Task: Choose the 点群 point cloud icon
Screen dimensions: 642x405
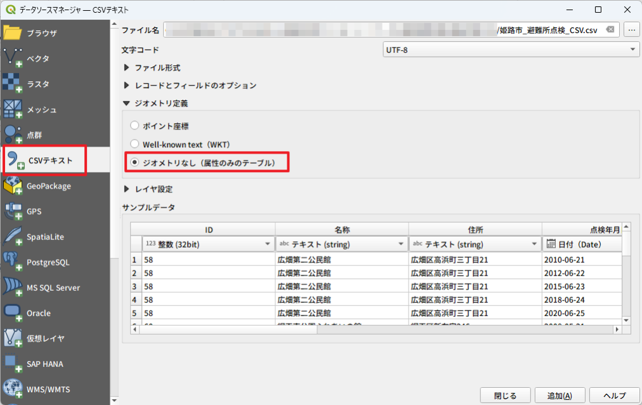Action: (13, 135)
